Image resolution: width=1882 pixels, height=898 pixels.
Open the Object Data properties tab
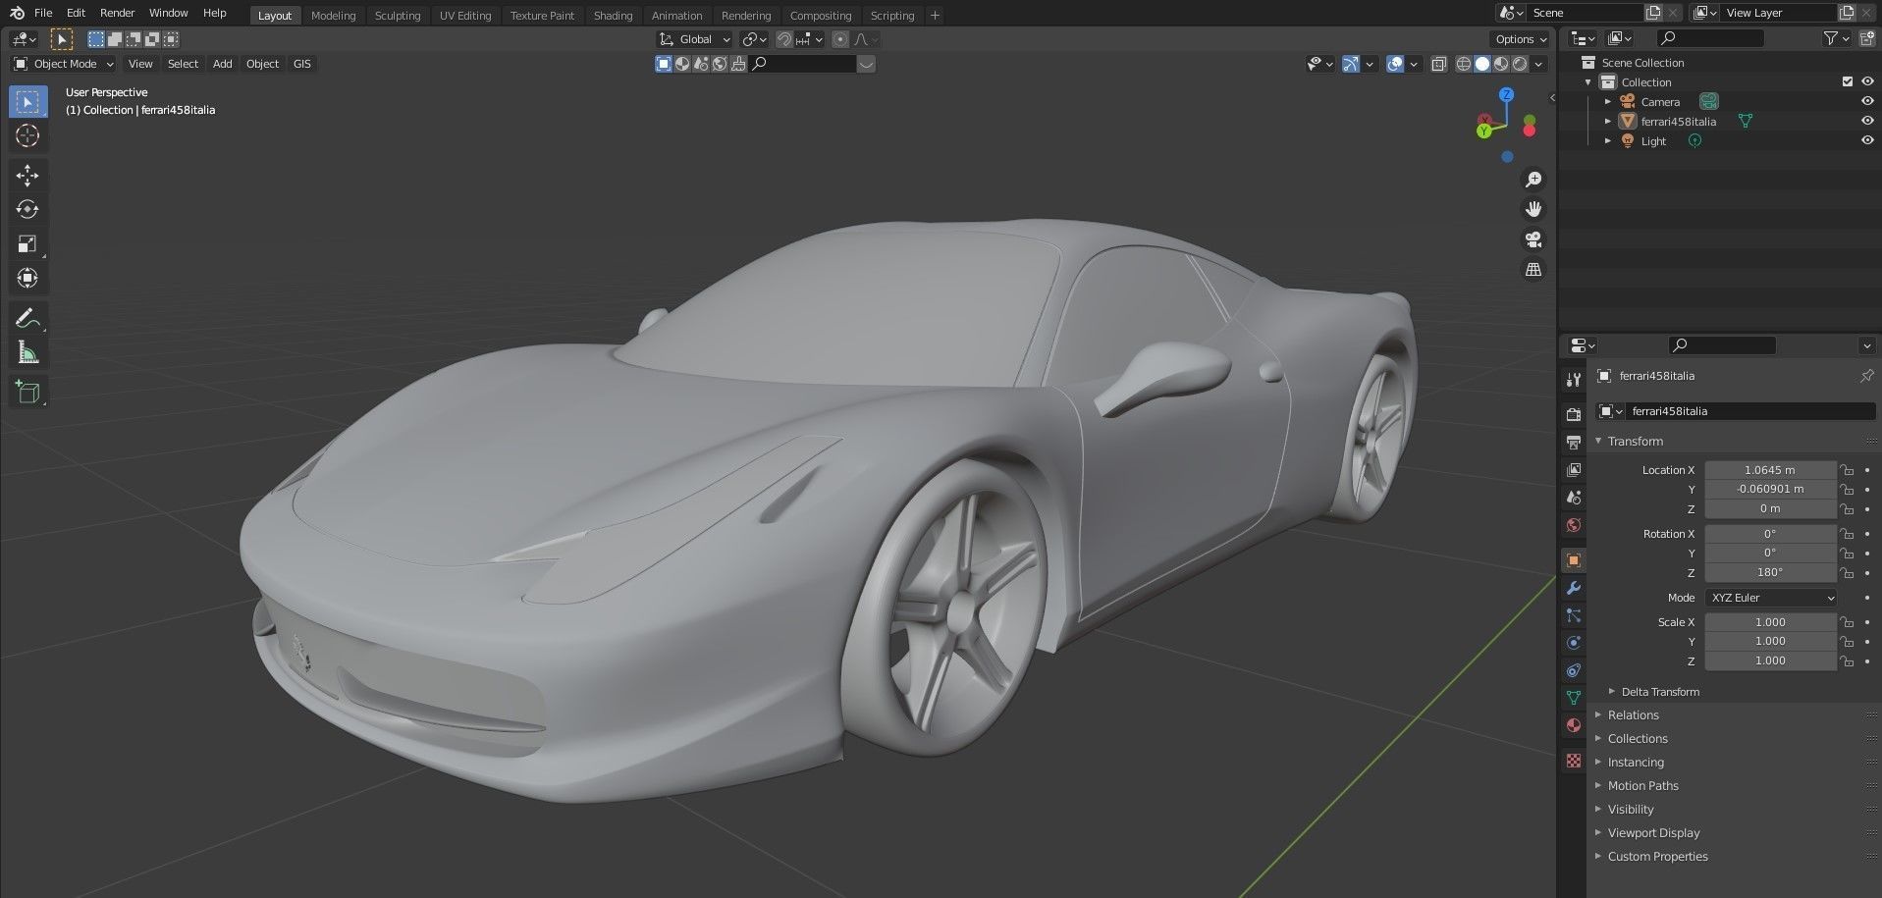[x=1574, y=698]
